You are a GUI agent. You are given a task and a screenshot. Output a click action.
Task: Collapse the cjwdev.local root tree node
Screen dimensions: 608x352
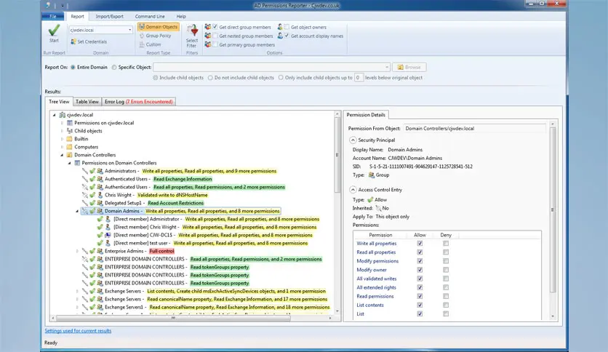coord(55,115)
